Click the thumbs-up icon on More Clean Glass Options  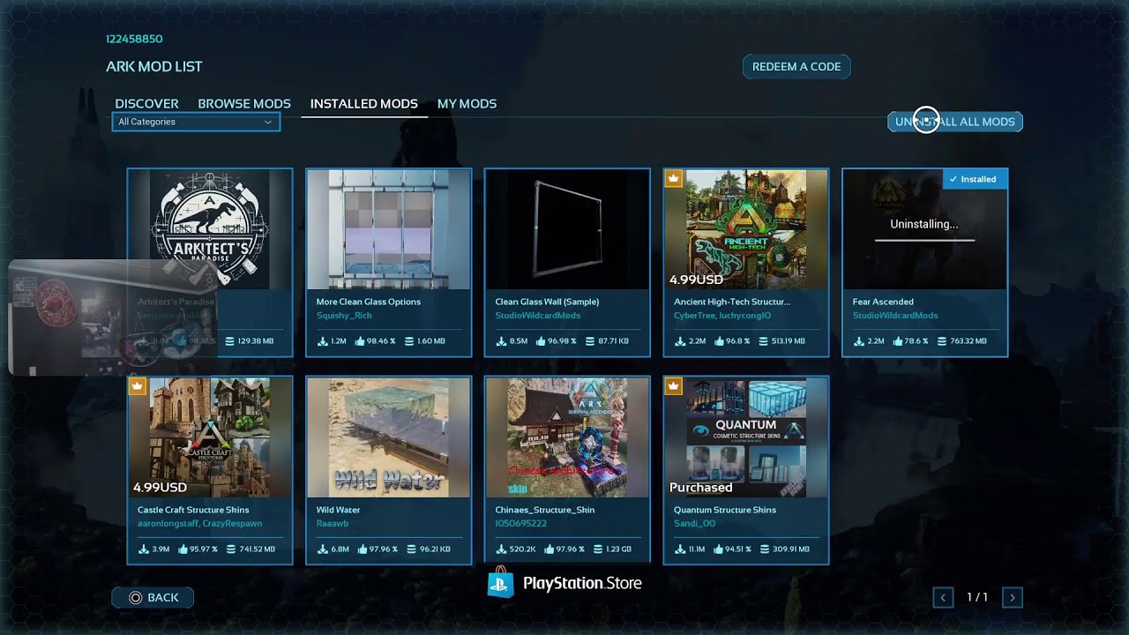359,341
